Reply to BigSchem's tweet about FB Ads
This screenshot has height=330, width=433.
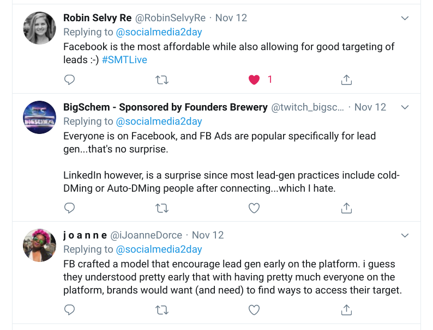point(69,207)
